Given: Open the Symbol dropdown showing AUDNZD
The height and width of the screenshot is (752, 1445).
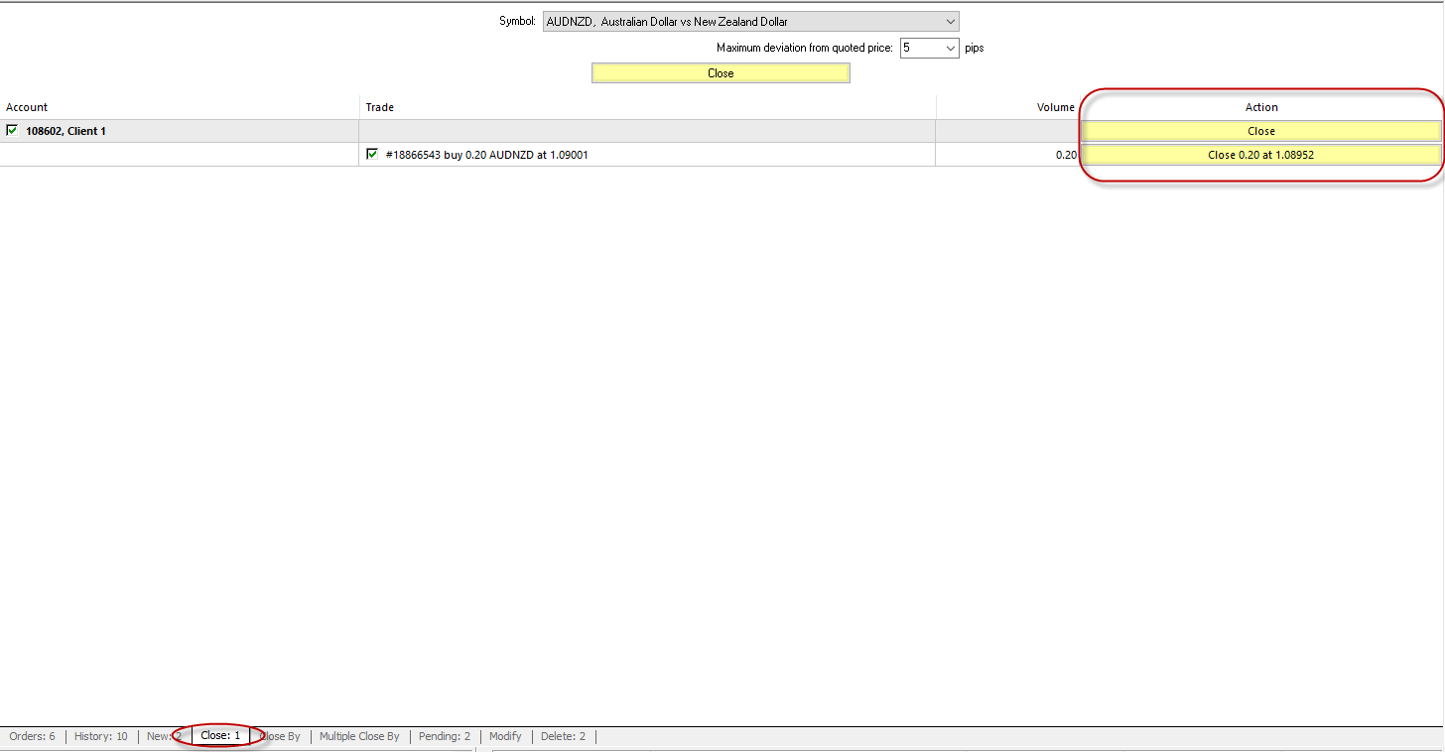Looking at the screenshot, I should click(750, 22).
